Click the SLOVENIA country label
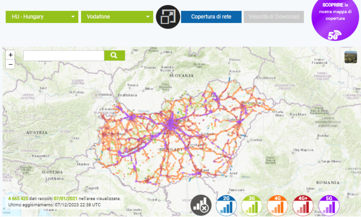This screenshot has height=217, width=361. pyautogui.click(x=52, y=172)
